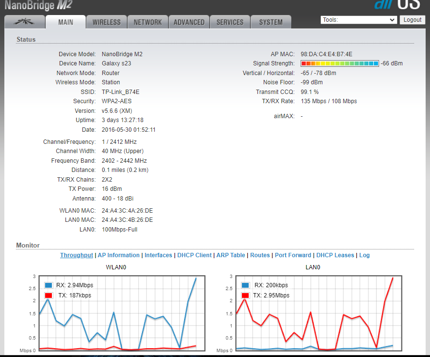Click the Transmit CCQ value 99.1 %

(x=310, y=92)
